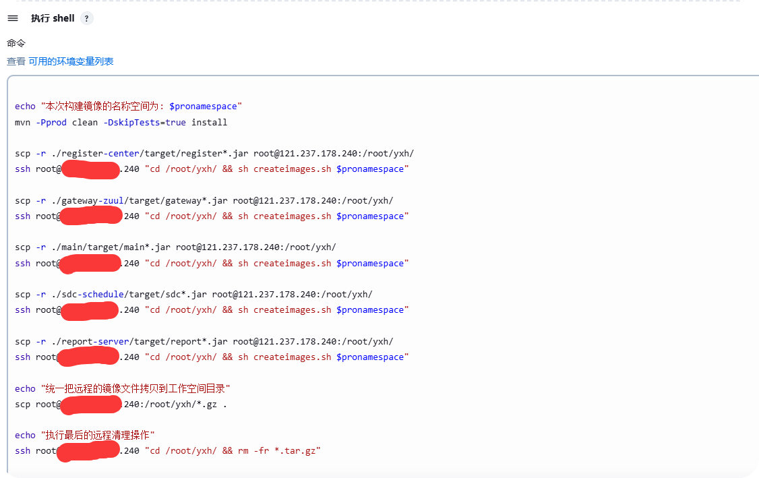Click the ssh createimages.sh line below sdc-schedule
759x478 pixels.
212,310
